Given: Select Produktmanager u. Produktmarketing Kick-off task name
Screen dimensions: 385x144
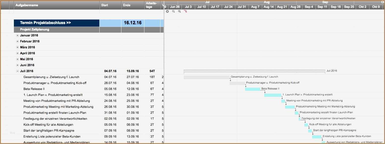Looking at the screenshot, I should [x=55, y=83].
